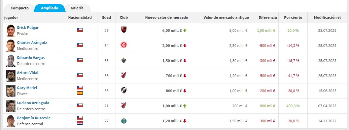Click the Chile flag in Erick Pulgar row

click(80, 30)
